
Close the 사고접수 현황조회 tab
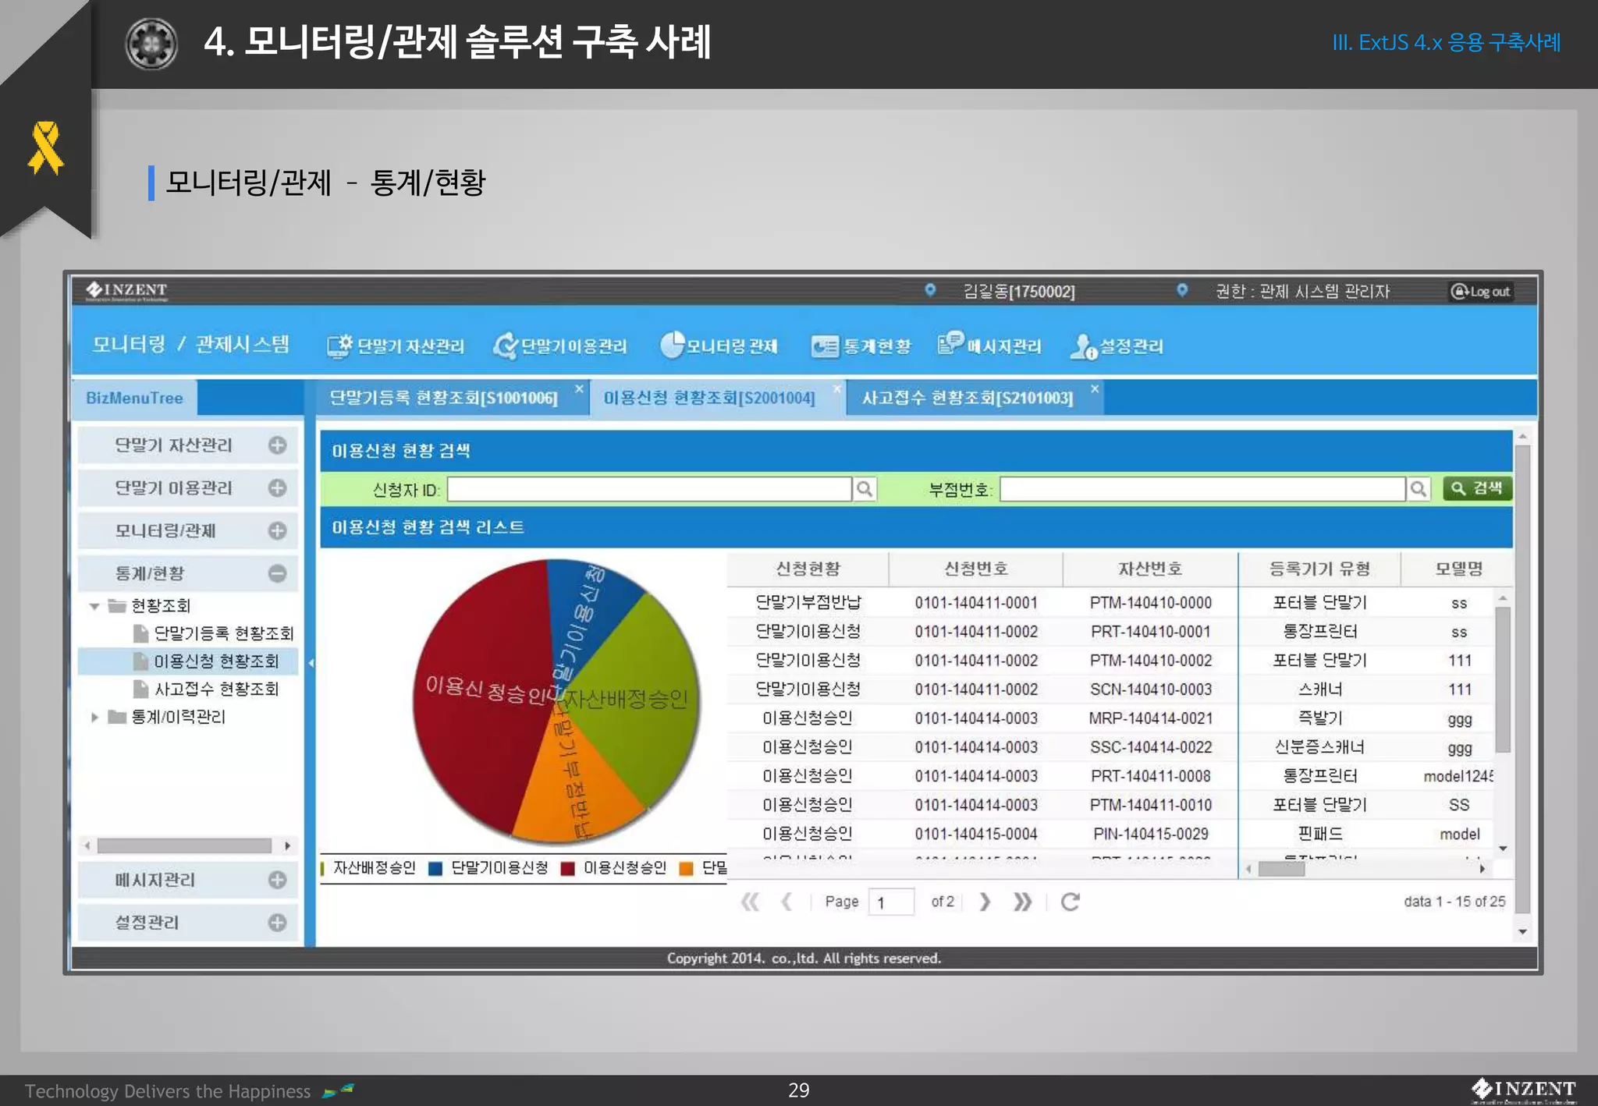[x=1095, y=388]
